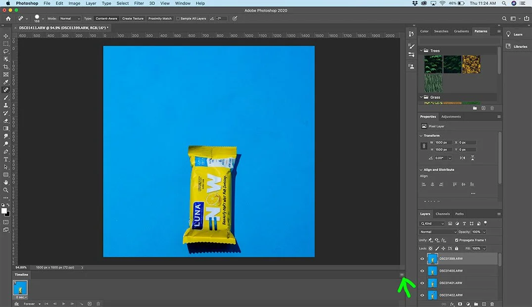The image size is (532, 307).
Task: Select the Crop tool
Action: point(6,67)
